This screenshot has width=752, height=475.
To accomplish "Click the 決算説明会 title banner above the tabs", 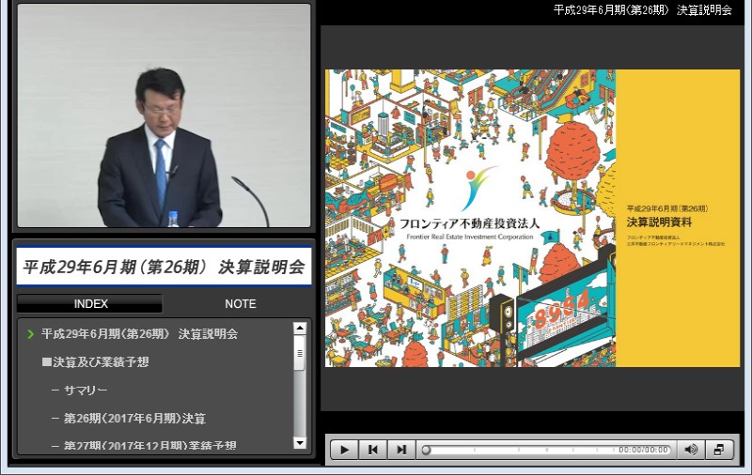I will click(164, 267).
